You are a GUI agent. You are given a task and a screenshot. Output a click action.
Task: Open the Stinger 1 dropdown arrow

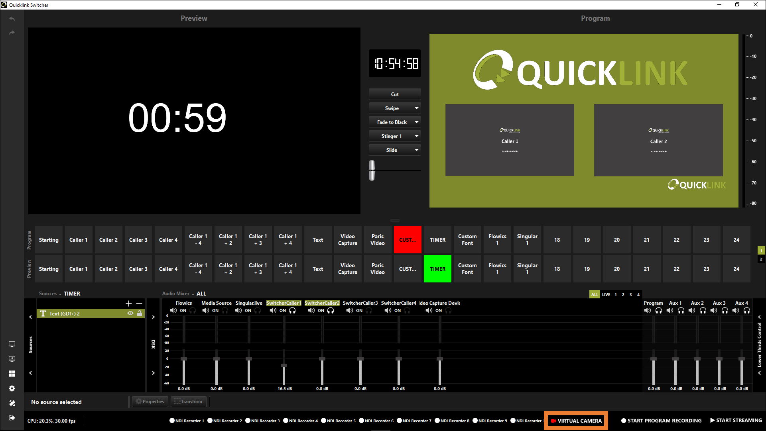[x=416, y=136]
